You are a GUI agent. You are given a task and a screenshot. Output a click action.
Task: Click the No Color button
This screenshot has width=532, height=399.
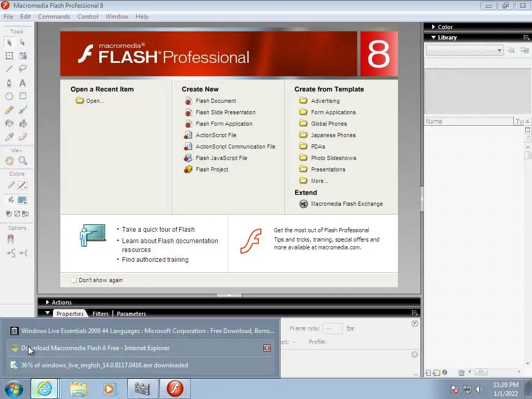point(17,214)
